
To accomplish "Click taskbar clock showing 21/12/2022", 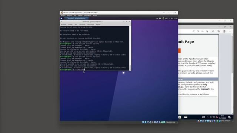I will pyautogui.click(x=222, y=117).
